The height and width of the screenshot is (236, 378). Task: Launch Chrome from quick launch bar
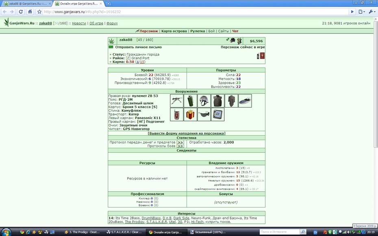coord(22,232)
